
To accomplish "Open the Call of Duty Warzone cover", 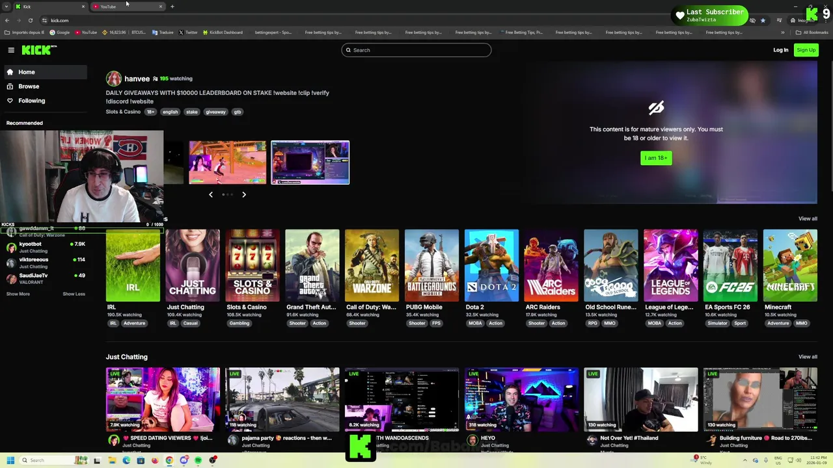I will [372, 265].
